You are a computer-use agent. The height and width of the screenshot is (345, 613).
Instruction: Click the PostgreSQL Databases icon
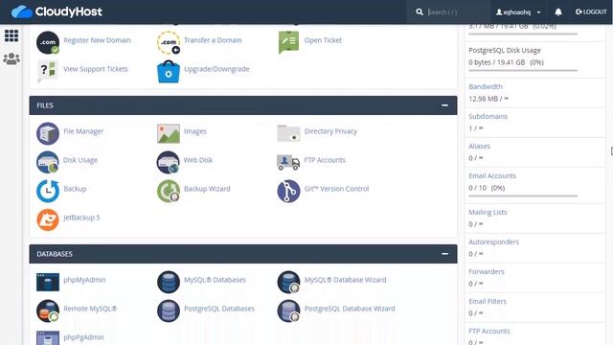pyautogui.click(x=169, y=310)
